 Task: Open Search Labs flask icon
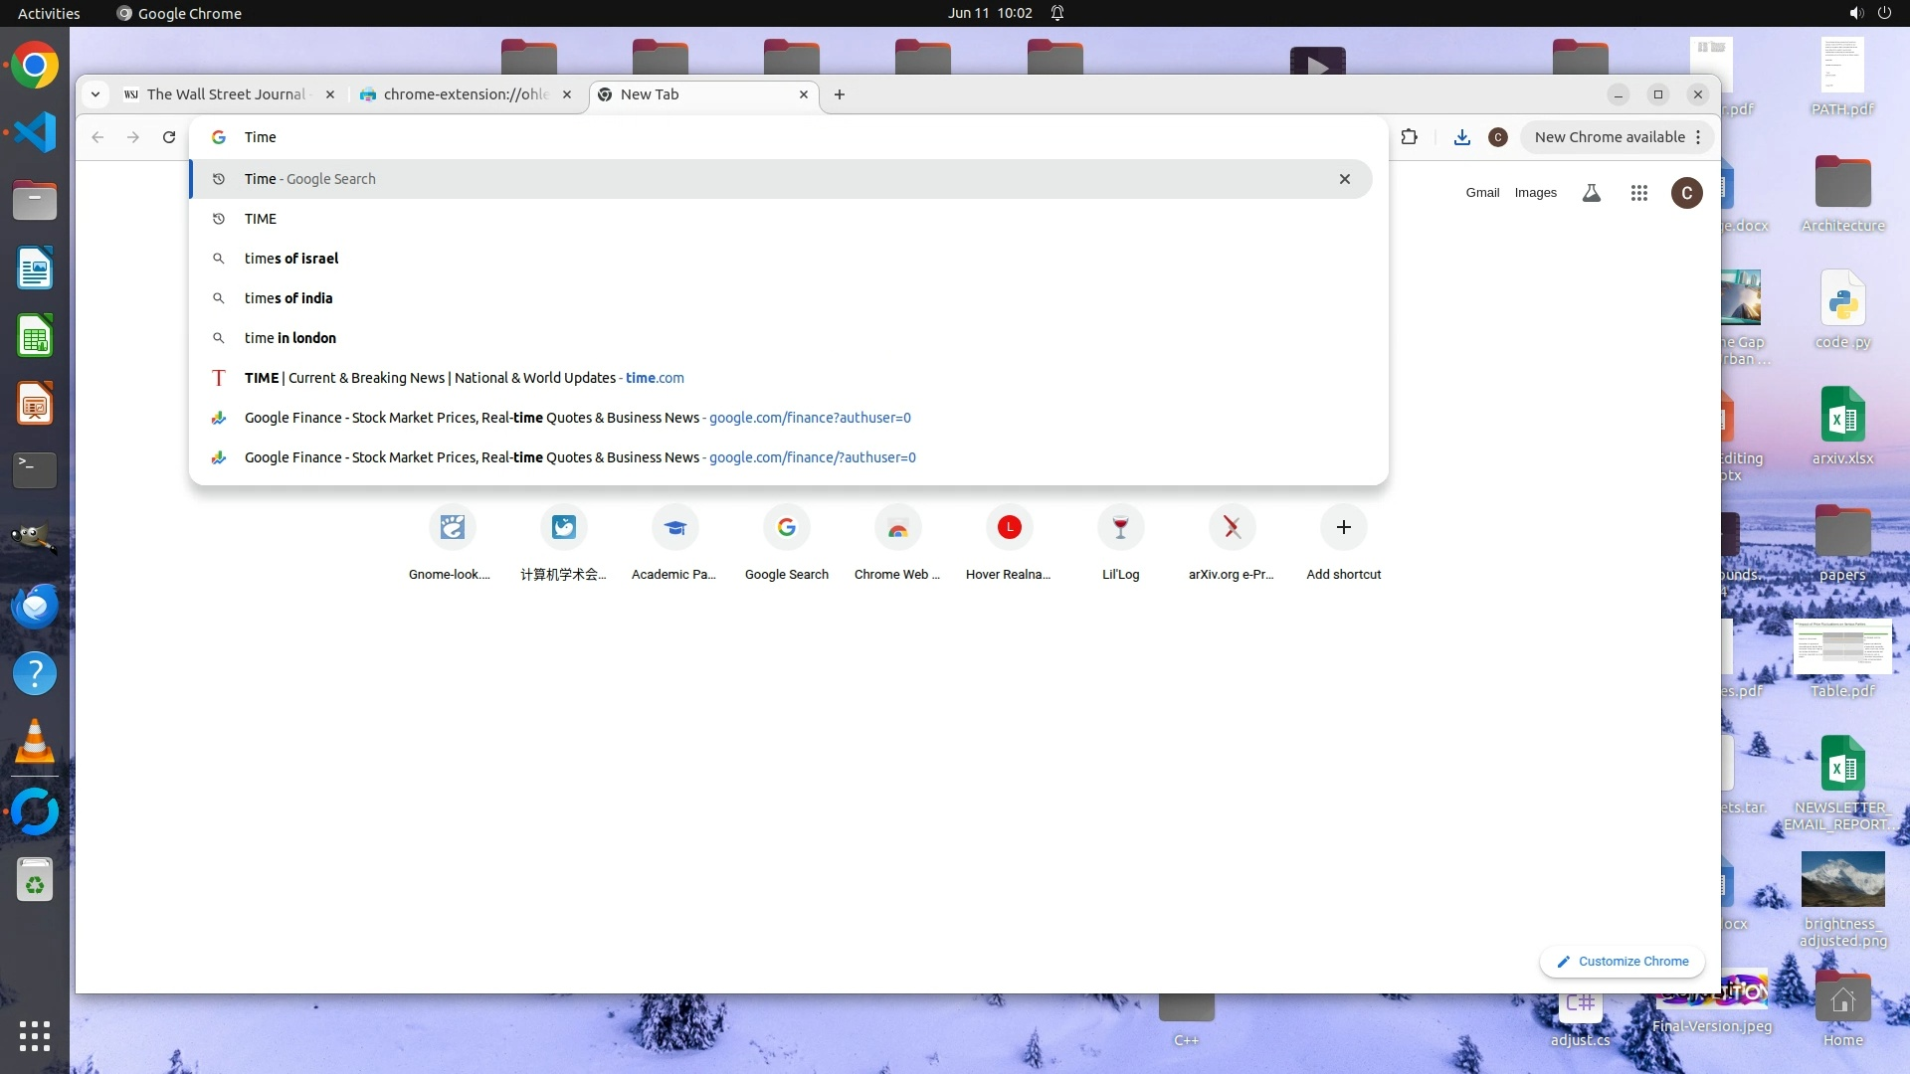1591,193
